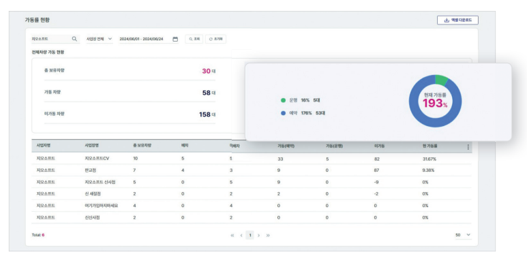
Task: Open the rows-per-page dropdown showing 50
Action: pyautogui.click(x=463, y=235)
